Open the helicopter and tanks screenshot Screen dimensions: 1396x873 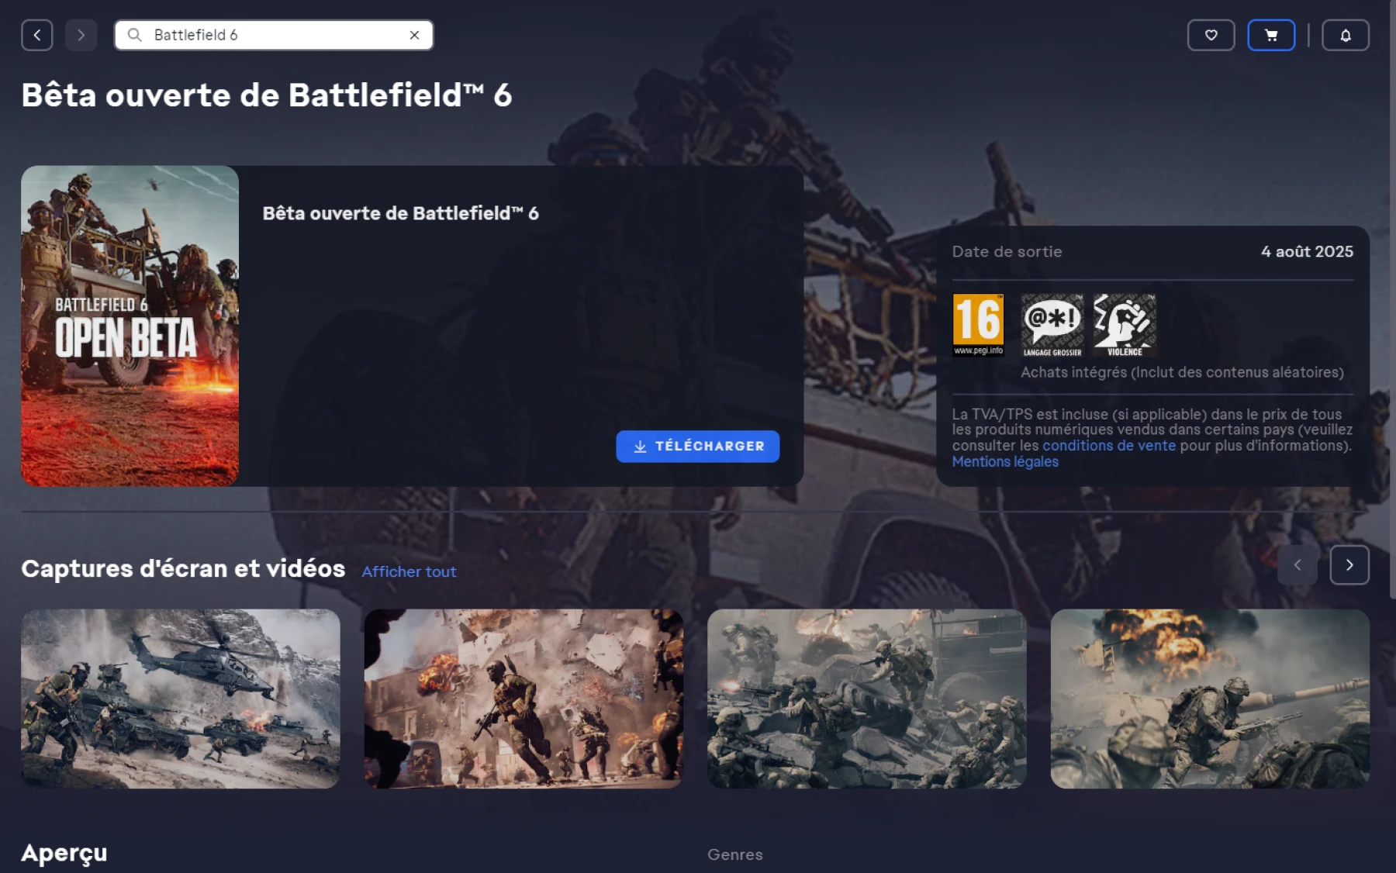(x=180, y=699)
